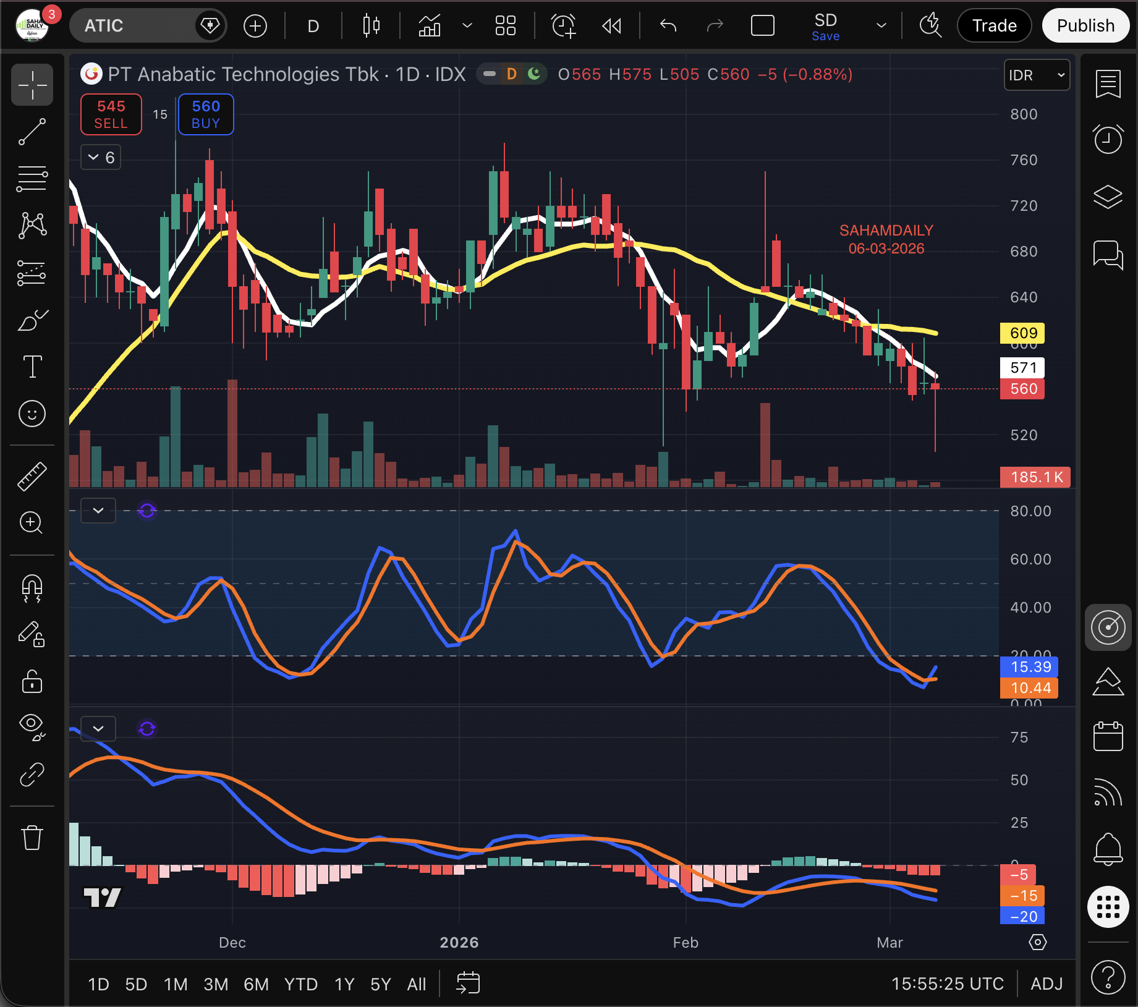Toggle ADJ adjusted data setting
Viewport: 1138px width, 1007px height.
1047,984
